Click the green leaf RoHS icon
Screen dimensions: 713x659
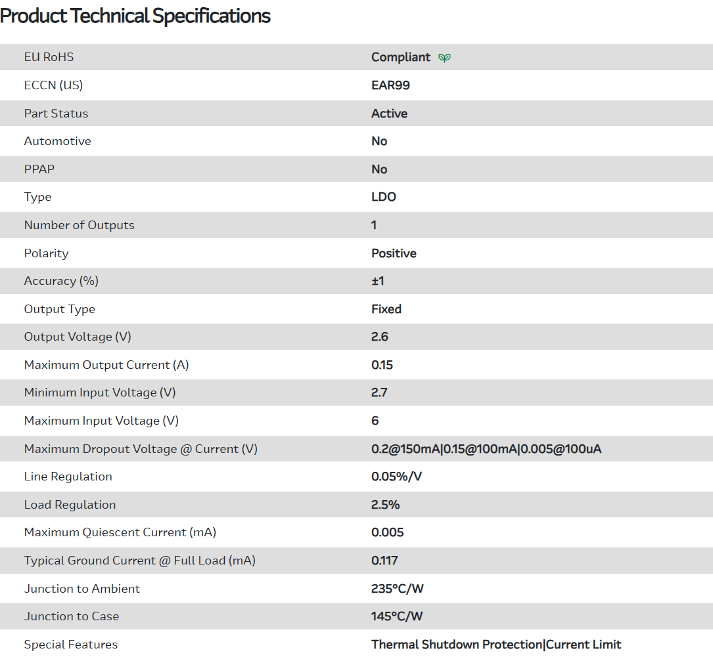444,58
